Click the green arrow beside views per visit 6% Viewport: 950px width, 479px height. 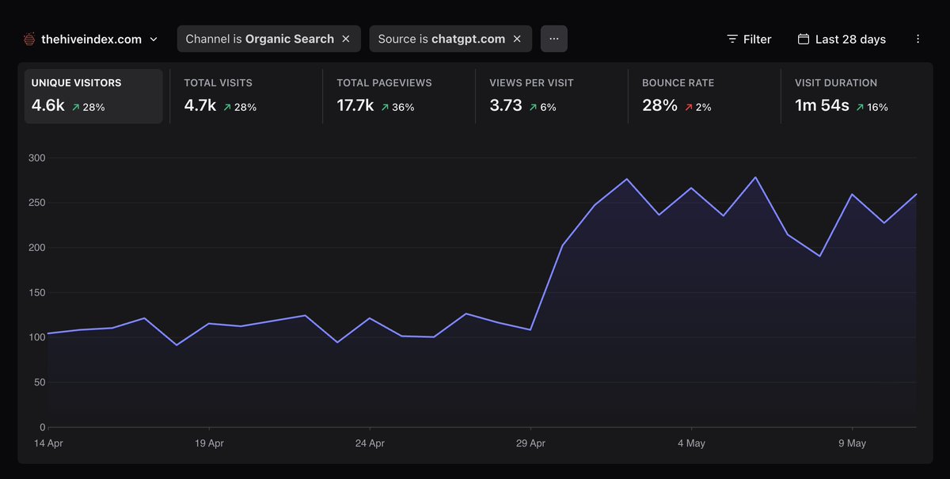533,107
